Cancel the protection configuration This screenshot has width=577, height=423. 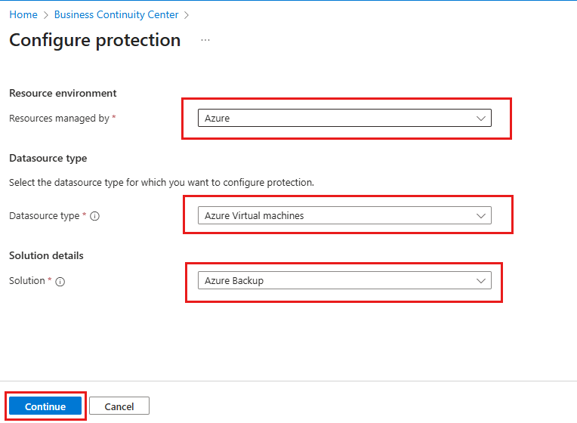(x=119, y=406)
